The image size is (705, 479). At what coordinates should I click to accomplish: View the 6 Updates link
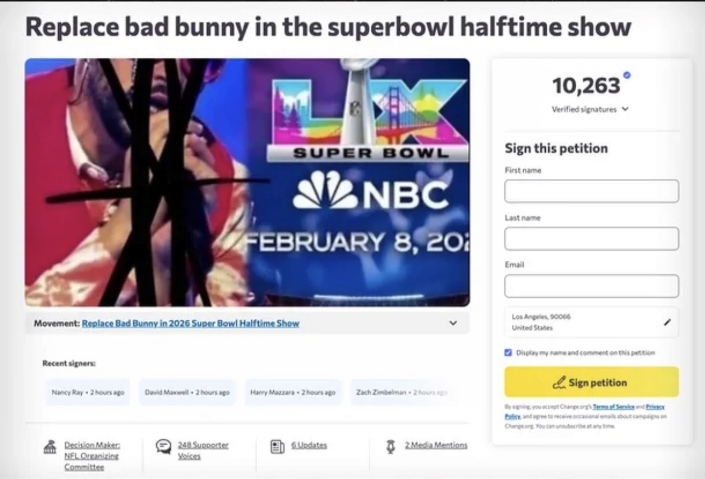pos(309,445)
